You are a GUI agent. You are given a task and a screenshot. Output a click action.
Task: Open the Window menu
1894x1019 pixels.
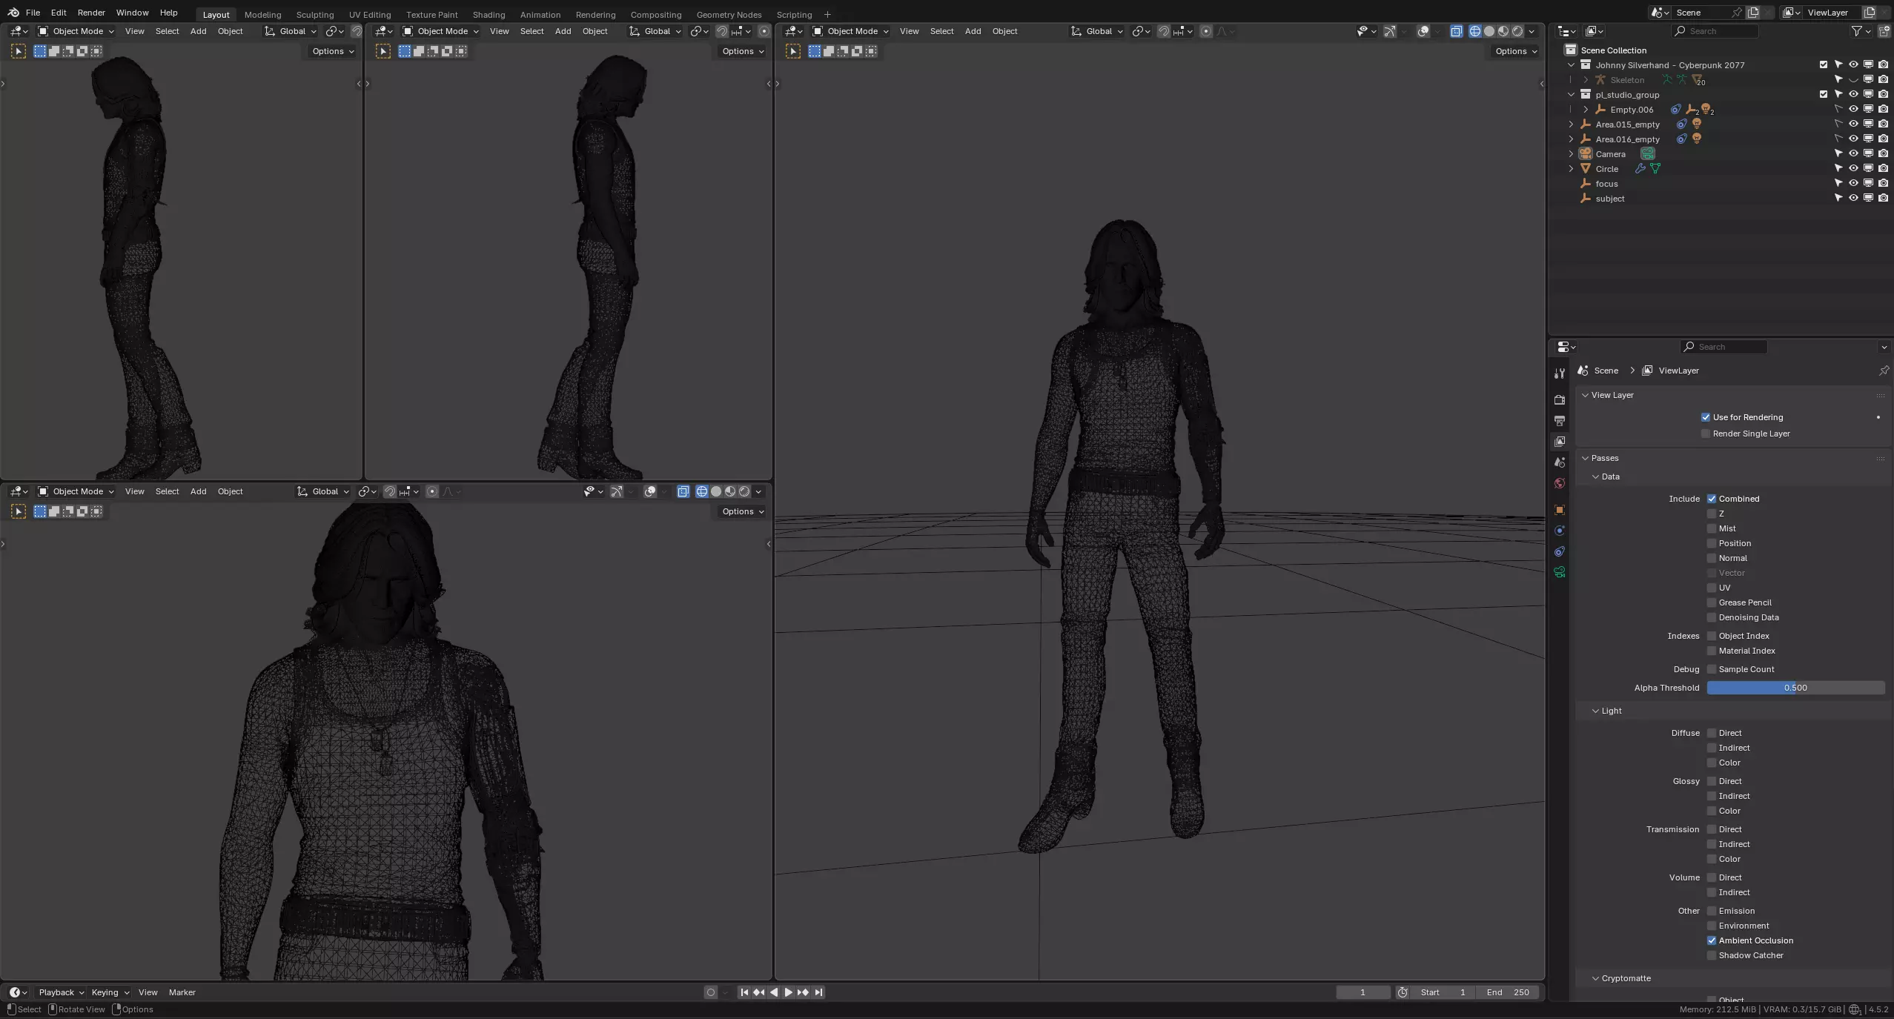click(132, 13)
